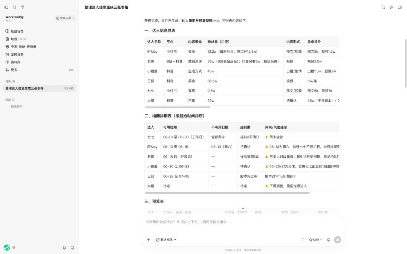This screenshot has width=407, height=254.
Task: Click heading 二、档期排期表（按起始时间排序）
Action: [x=174, y=116]
